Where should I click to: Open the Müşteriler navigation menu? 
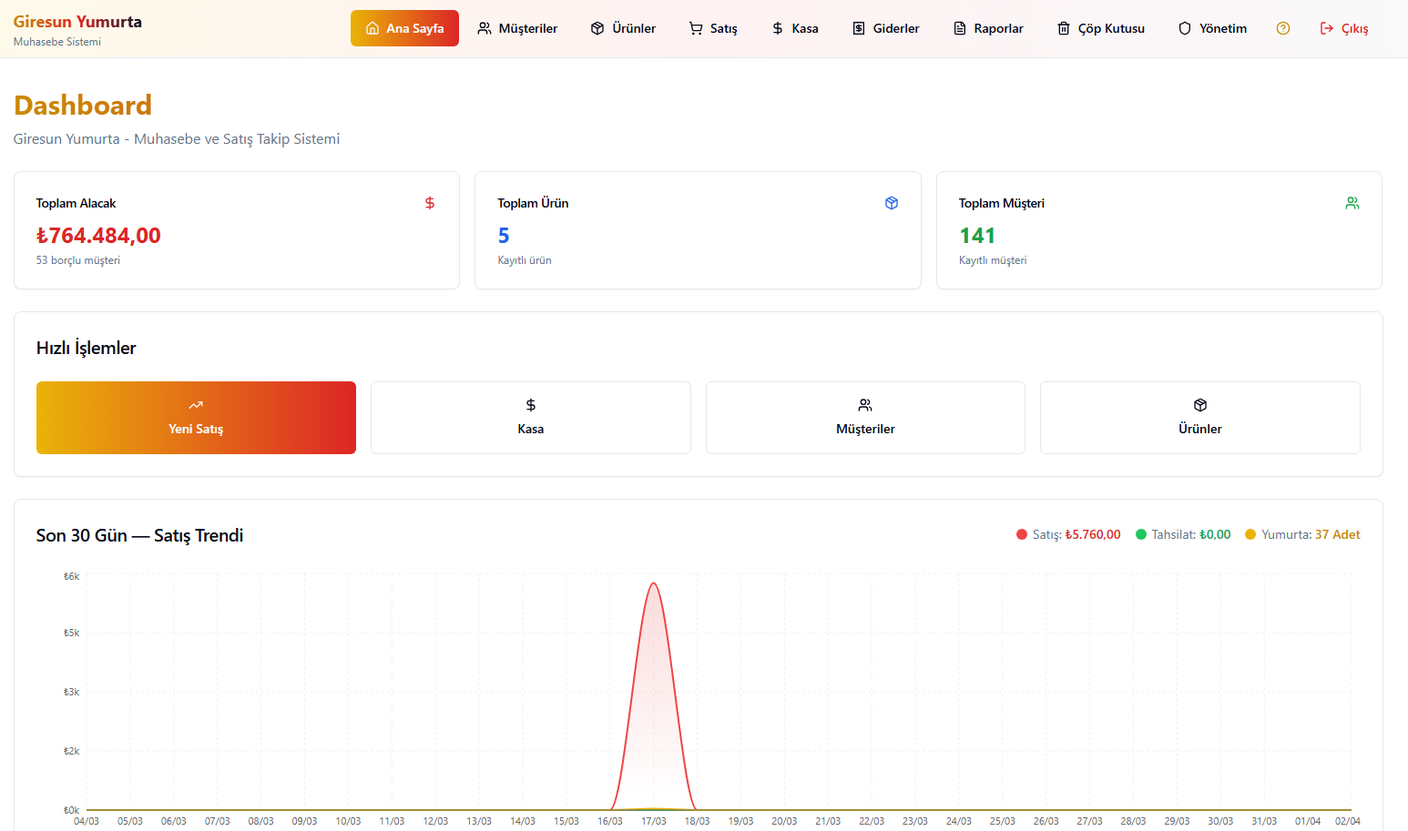tap(517, 28)
